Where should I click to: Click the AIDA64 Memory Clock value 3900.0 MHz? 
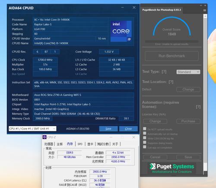pyautogui.click(x=43, y=118)
